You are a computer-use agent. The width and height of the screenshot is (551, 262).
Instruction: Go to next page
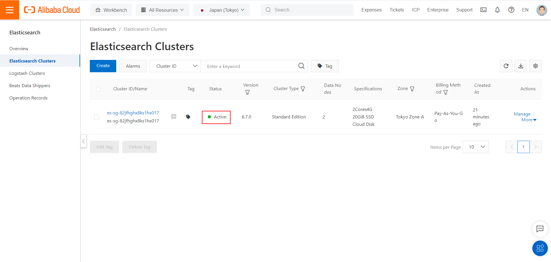(x=536, y=147)
